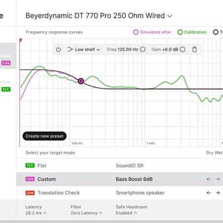Screen dimensions: 223x223
Task: Go to next Translation Check preset arrow
Action: [x=217, y=193]
